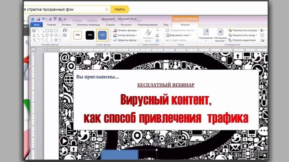Select the blue rectangle shape in the document
The width and height of the screenshot is (289, 162).
pos(120,155)
